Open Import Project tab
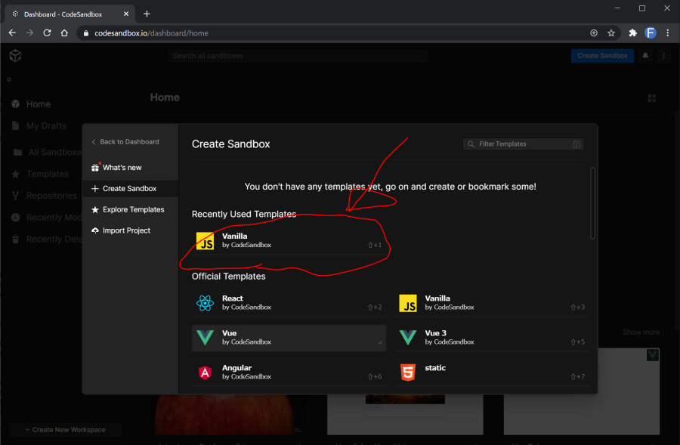 [x=126, y=230]
